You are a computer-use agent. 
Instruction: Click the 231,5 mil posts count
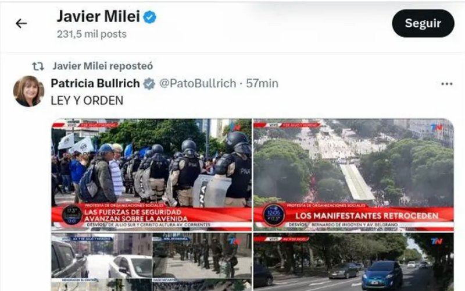(x=92, y=34)
